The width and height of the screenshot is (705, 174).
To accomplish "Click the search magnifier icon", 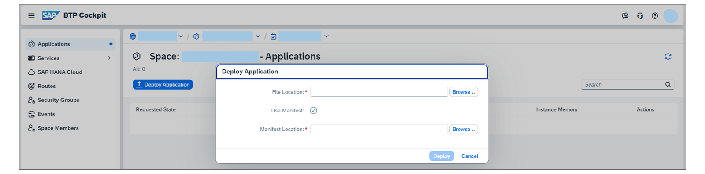I will pyautogui.click(x=668, y=84).
